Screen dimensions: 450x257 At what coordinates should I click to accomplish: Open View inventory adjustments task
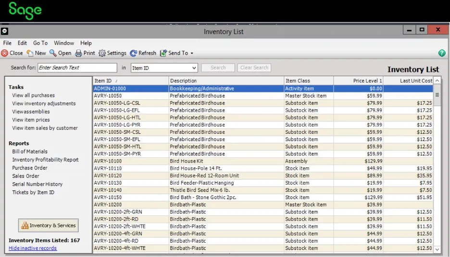(x=44, y=104)
